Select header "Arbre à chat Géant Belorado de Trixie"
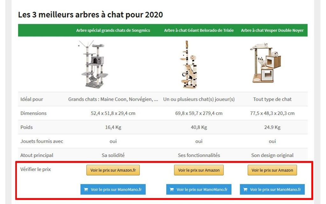This screenshot has height=204, width=326. [x=199, y=31]
